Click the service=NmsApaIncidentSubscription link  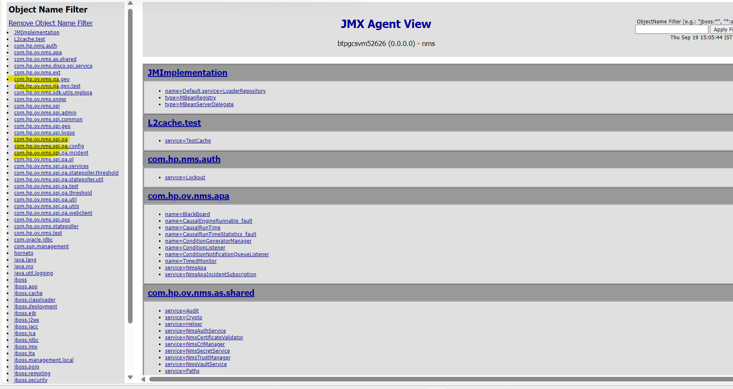point(211,275)
